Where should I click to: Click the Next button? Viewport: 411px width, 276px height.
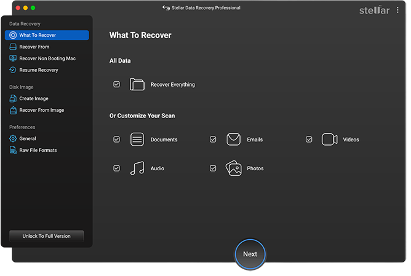[250, 254]
